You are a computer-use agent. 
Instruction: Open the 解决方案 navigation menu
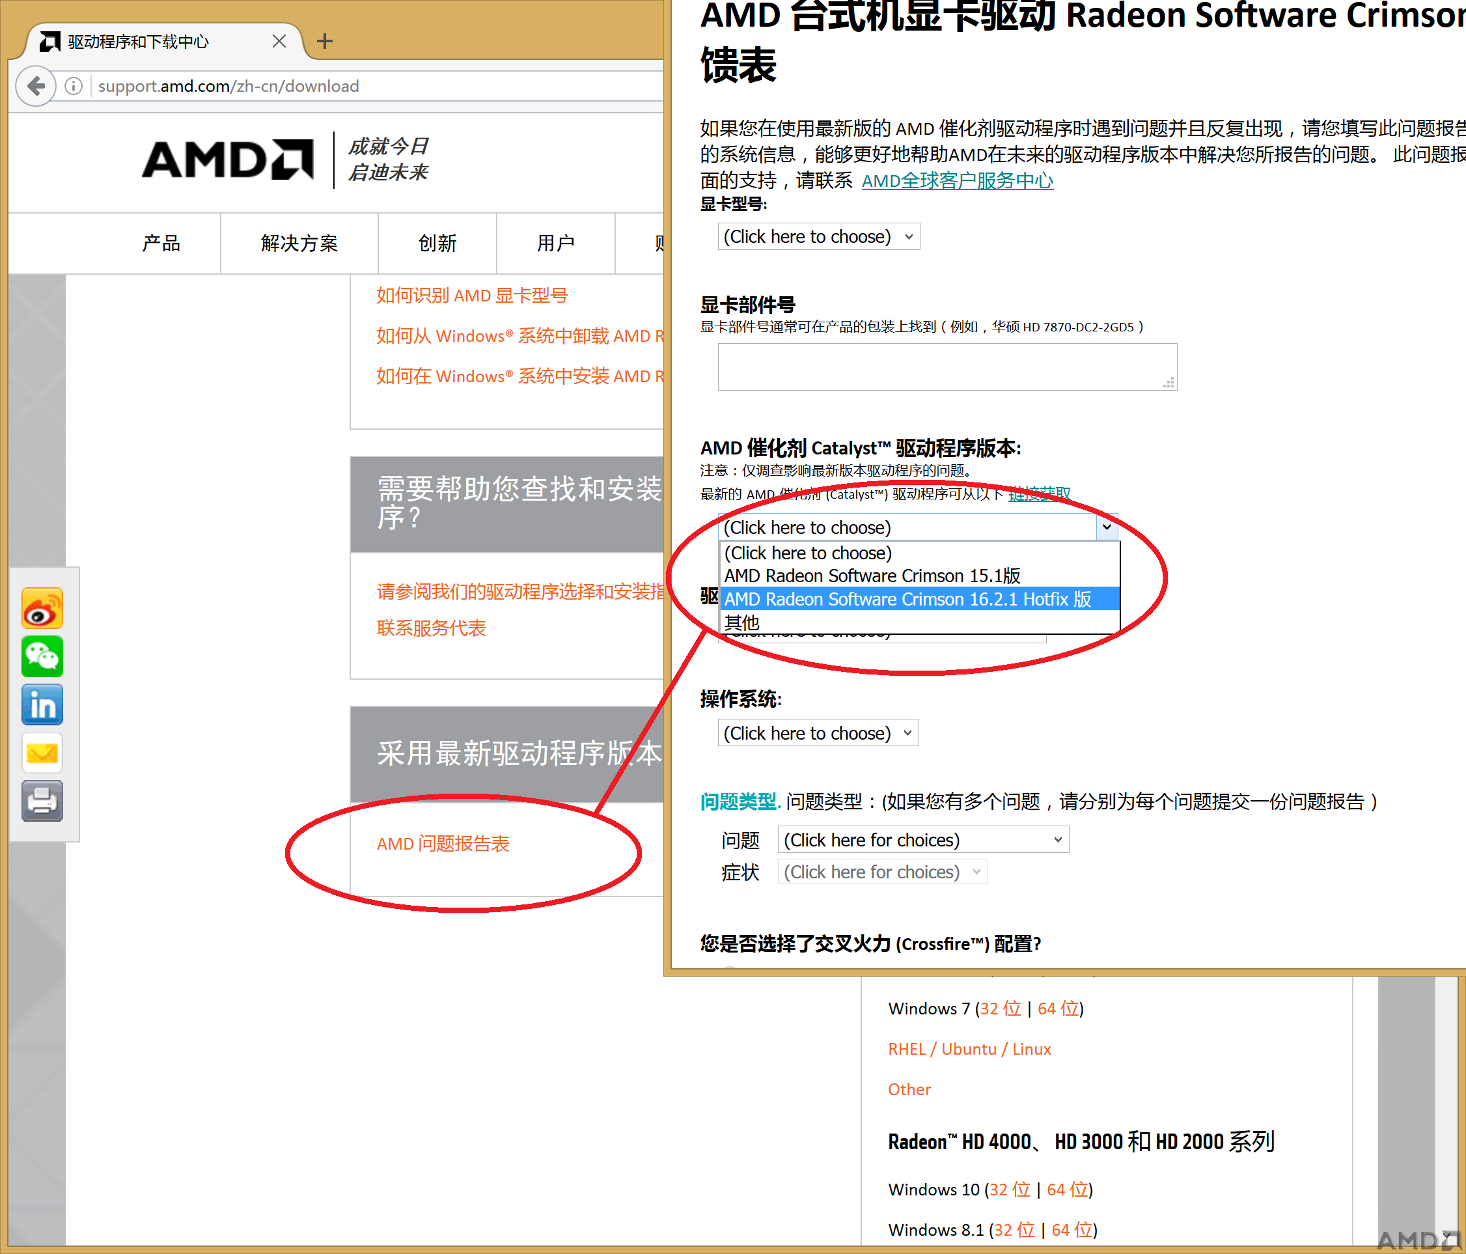(299, 244)
